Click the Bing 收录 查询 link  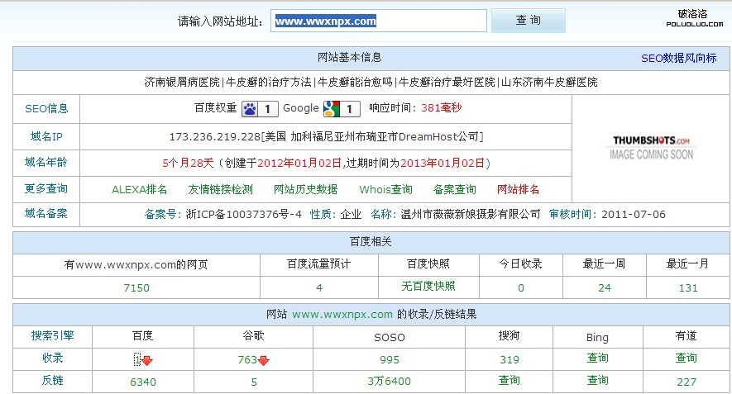pos(597,358)
